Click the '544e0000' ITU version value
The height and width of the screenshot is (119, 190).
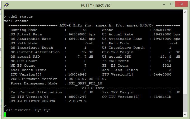coord(162,75)
